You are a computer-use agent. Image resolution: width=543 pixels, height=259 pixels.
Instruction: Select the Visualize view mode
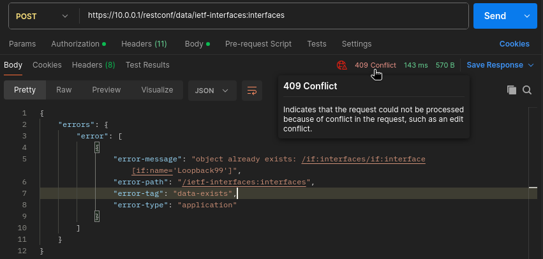point(157,90)
